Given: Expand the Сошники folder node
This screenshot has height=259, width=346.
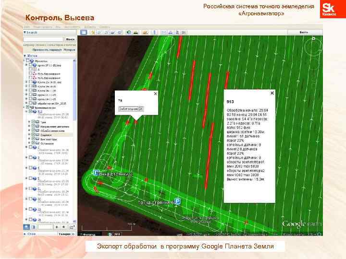Looking at the screenshot, I should pos(29,135).
